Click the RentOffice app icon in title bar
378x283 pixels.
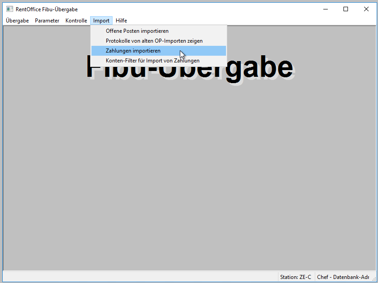[9, 9]
